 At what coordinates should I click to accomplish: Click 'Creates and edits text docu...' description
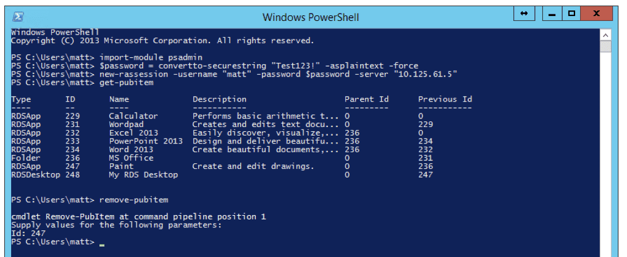266,124
